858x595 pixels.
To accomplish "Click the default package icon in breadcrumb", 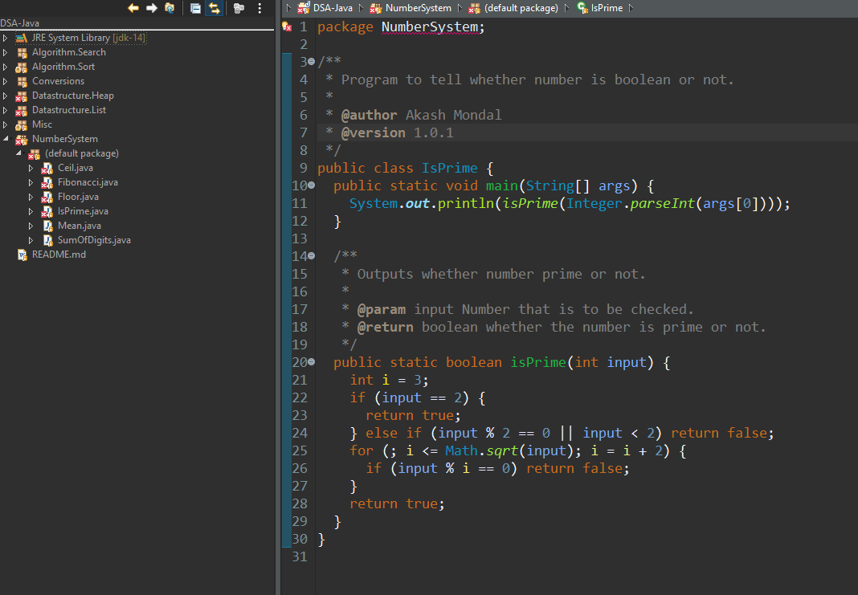I will point(474,8).
